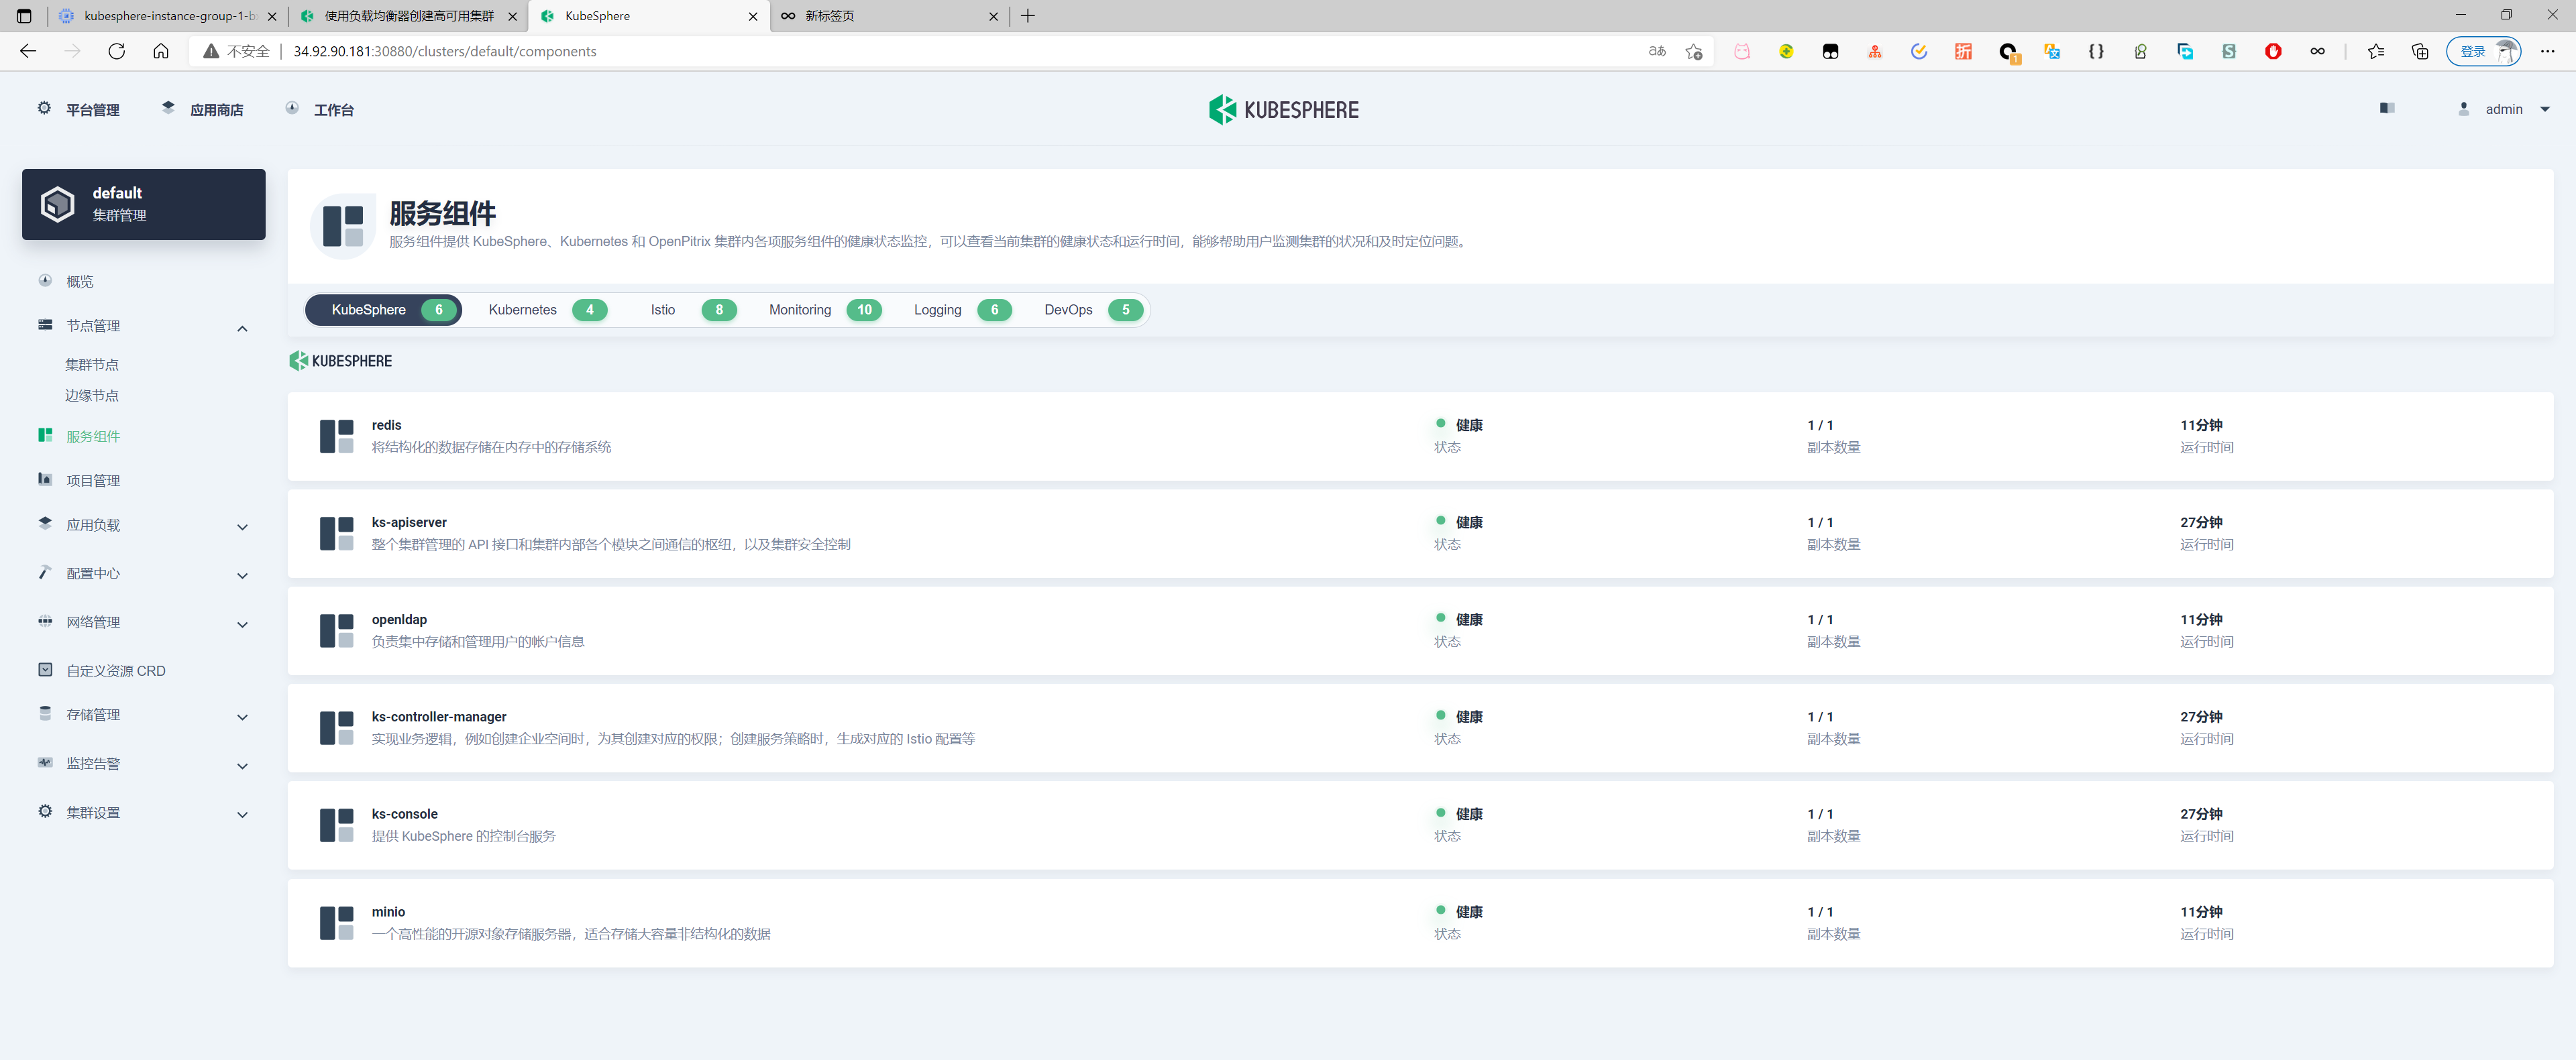Click the browser address bar URL
The width and height of the screenshot is (2576, 1060).
[x=444, y=51]
